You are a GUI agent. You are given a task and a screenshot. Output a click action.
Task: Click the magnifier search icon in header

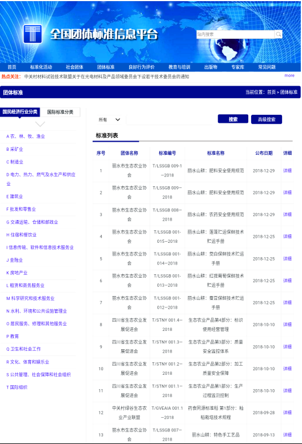point(279,34)
